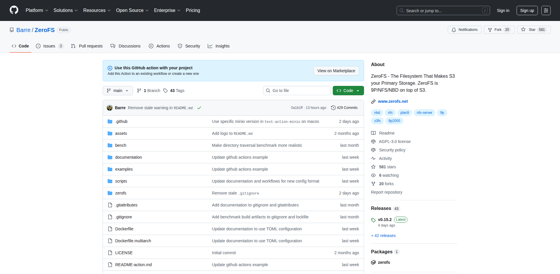Open the README-action.md file
The width and height of the screenshot is (560, 274).
tap(133, 265)
